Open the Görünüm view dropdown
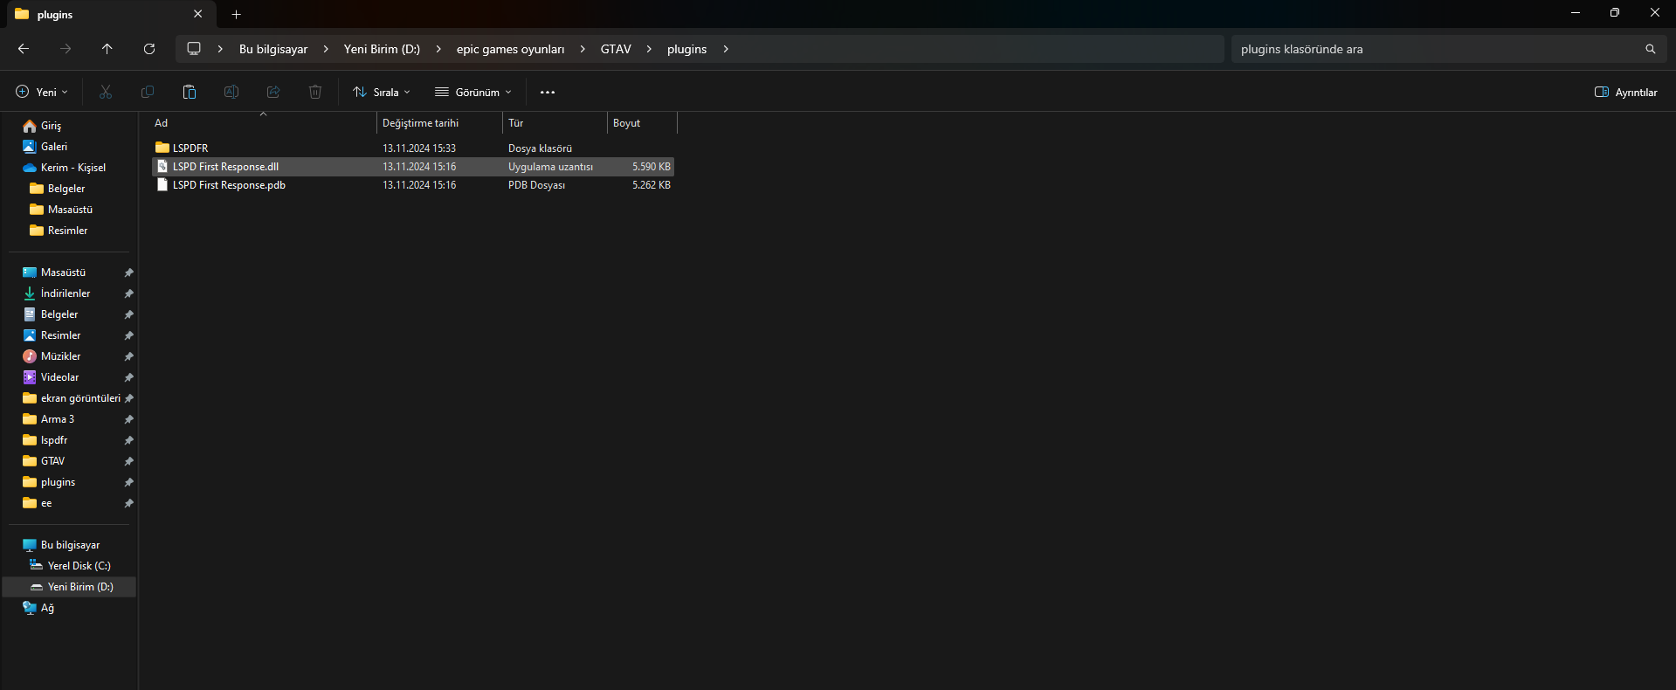 pos(473,92)
